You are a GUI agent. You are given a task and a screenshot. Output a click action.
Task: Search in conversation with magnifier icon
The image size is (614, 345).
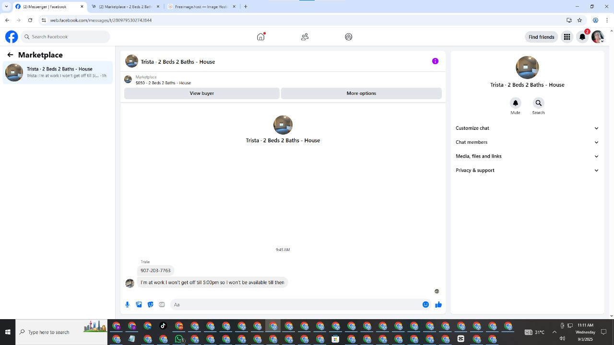pos(538,103)
